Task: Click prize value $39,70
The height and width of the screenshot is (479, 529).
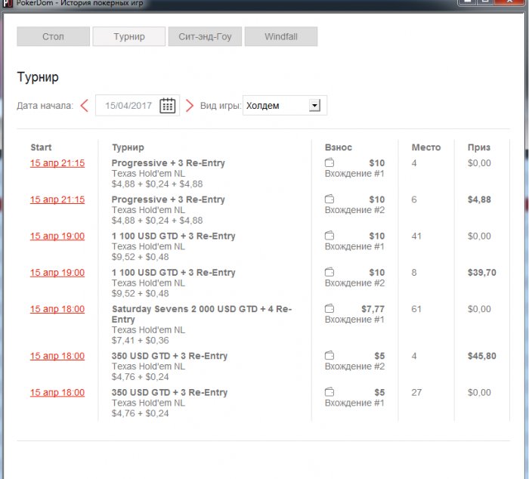Action: coord(482,273)
